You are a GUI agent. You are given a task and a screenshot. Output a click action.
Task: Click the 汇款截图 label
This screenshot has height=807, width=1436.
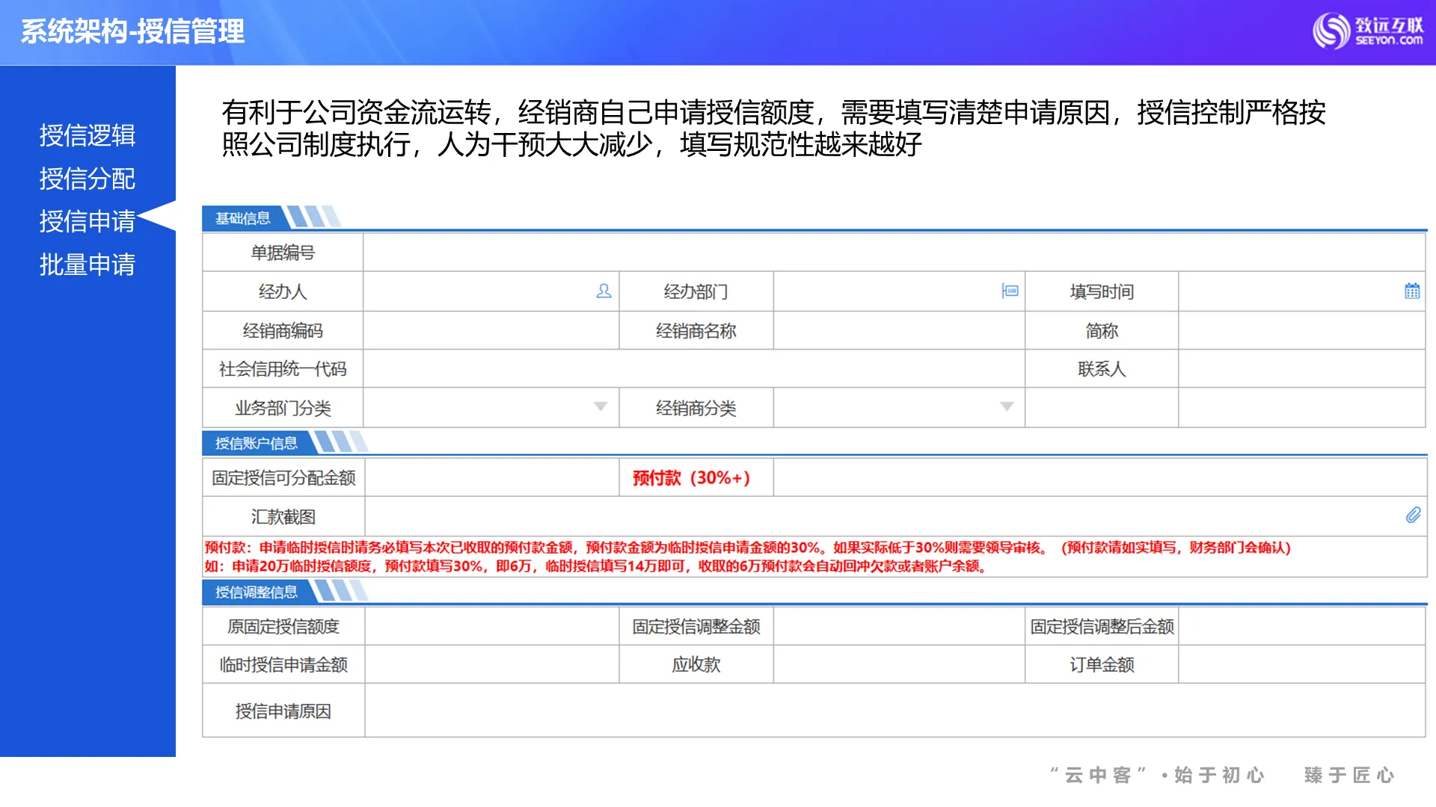pyautogui.click(x=283, y=516)
